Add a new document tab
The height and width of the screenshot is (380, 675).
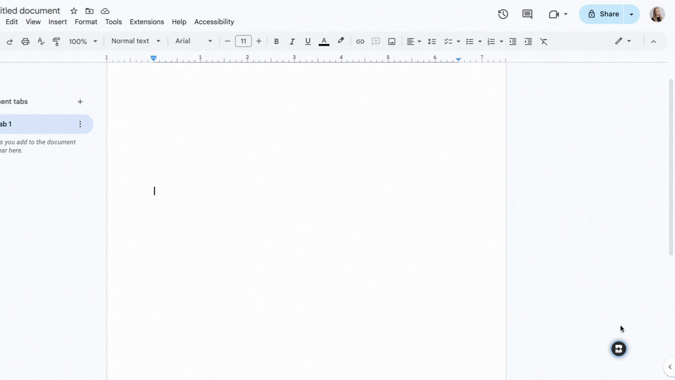click(x=80, y=102)
